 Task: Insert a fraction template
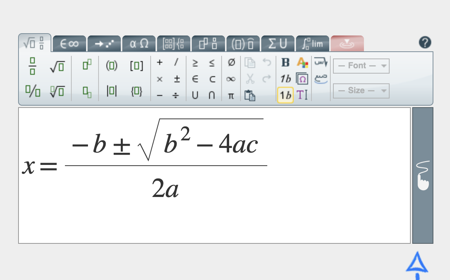coord(33,66)
